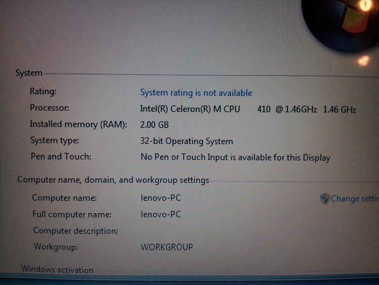Open the 'System rating is not available' link
The width and height of the screenshot is (379, 285).
click(x=196, y=93)
